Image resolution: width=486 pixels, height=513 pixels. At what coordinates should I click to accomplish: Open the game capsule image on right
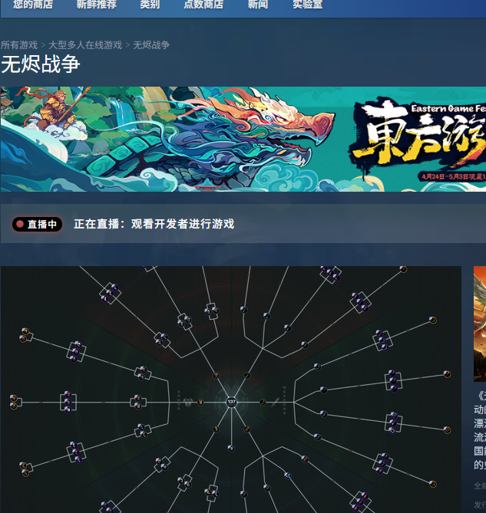click(x=480, y=324)
